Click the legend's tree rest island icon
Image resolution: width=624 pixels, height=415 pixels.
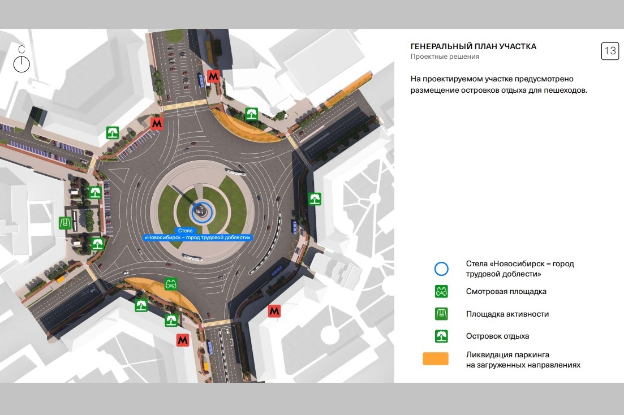441,336
